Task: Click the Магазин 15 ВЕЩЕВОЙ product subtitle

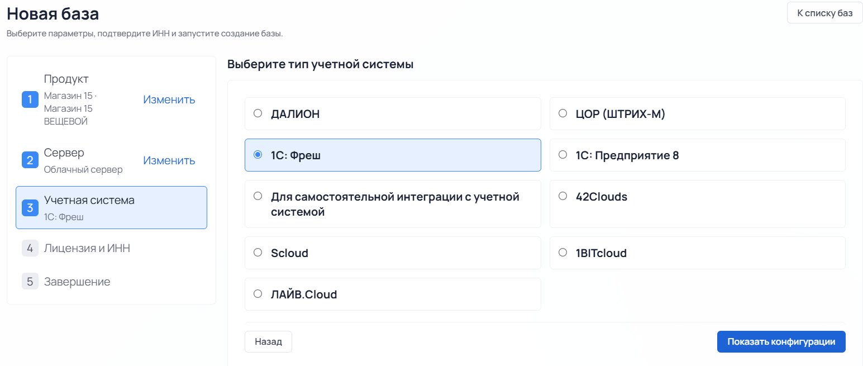Action: tap(71, 108)
